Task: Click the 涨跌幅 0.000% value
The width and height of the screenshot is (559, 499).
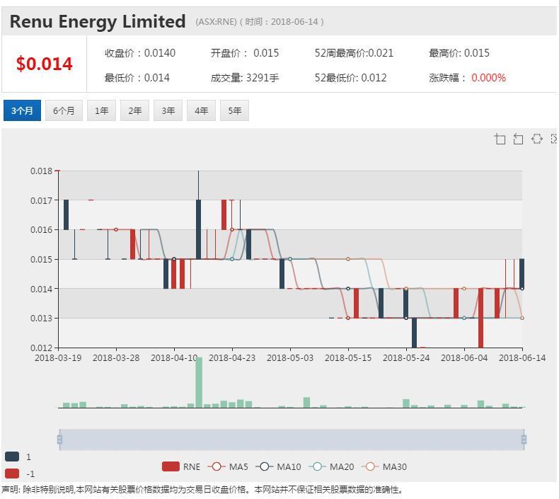Action: (x=468, y=78)
